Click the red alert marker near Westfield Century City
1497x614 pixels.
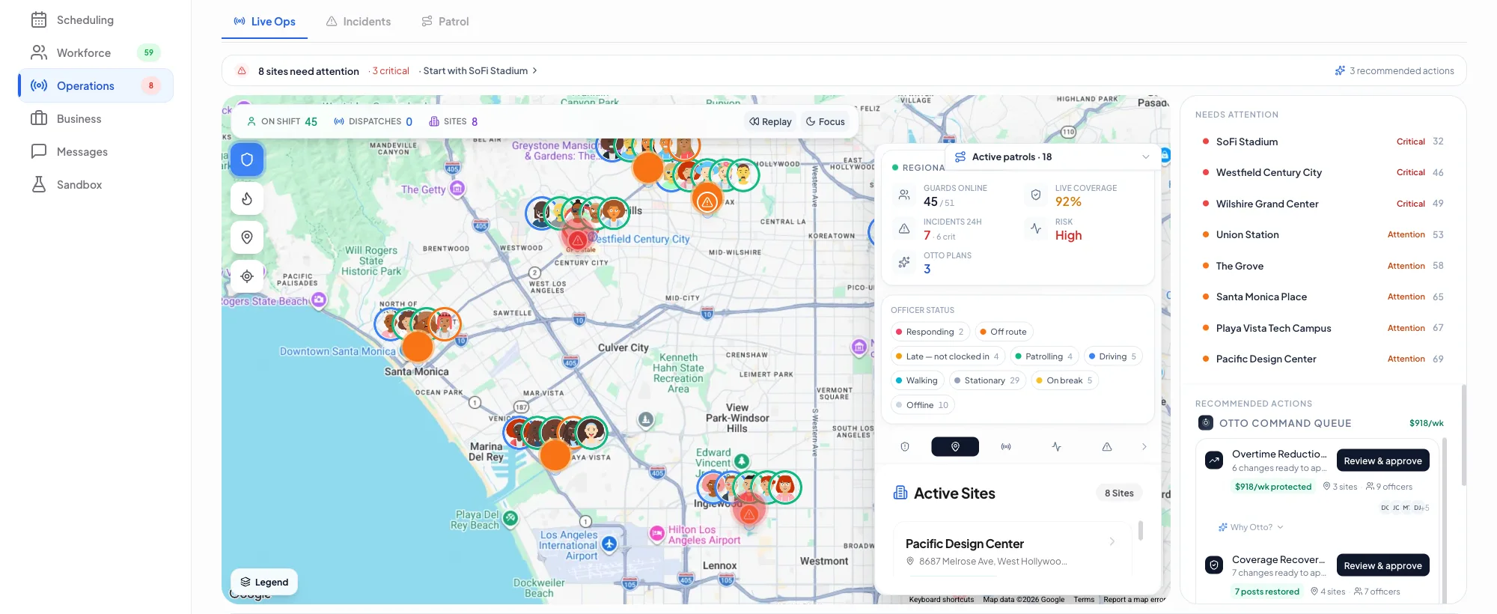577,240
